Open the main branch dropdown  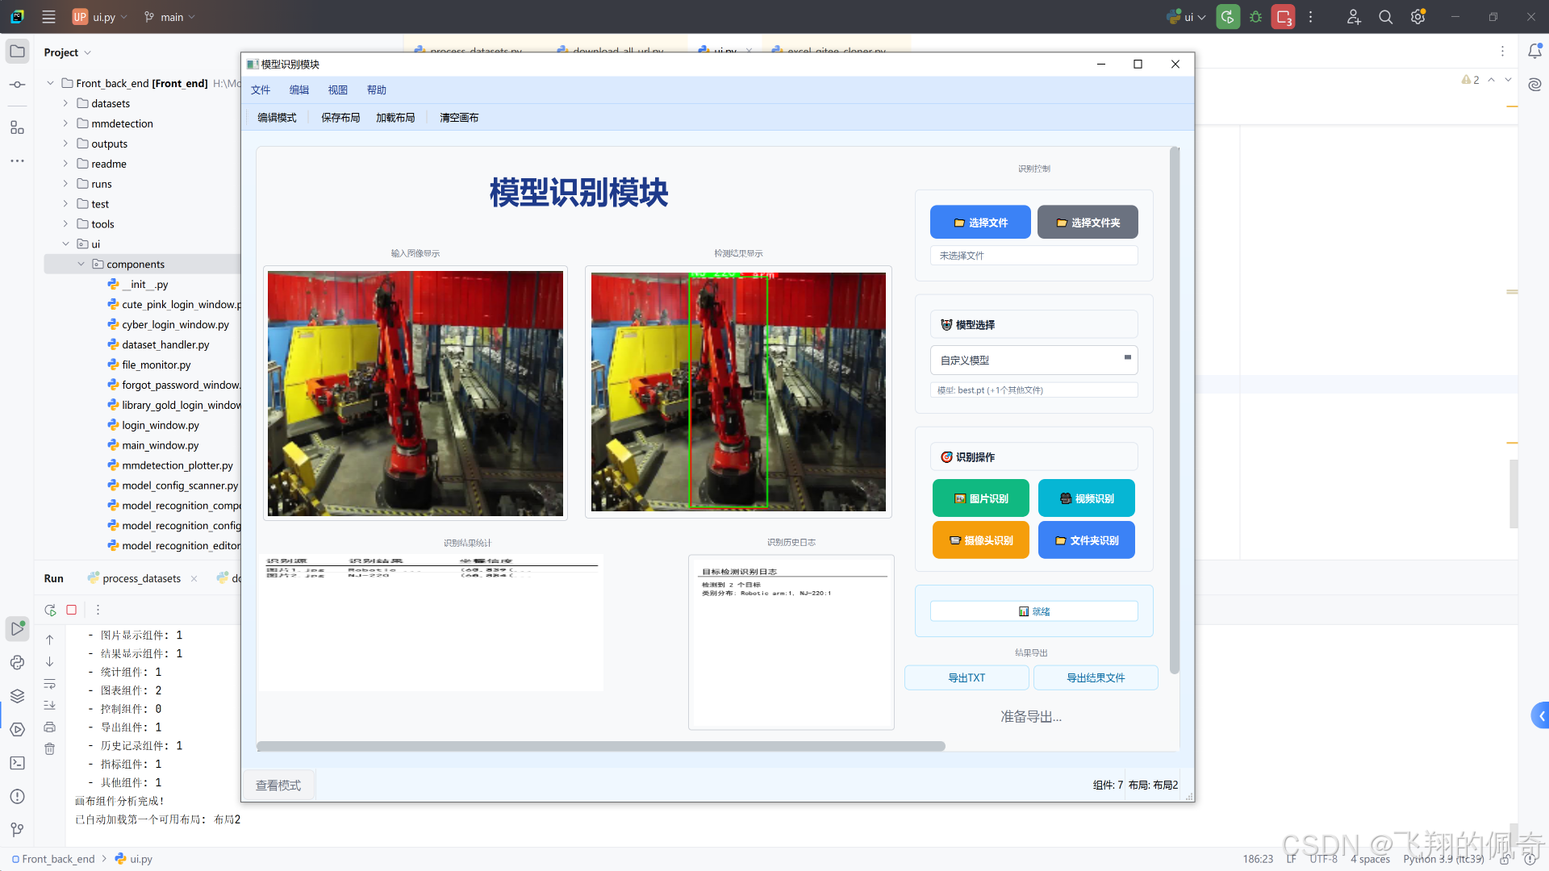click(169, 17)
